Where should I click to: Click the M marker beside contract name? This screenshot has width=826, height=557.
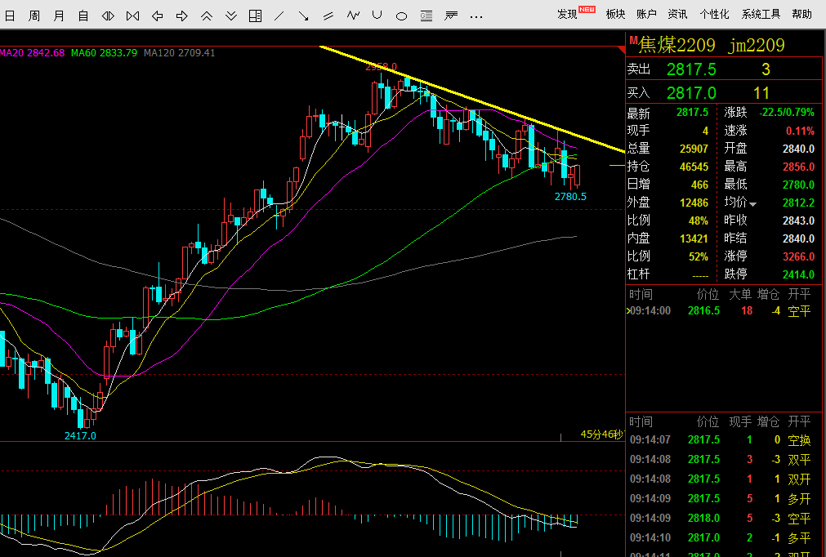(x=634, y=41)
